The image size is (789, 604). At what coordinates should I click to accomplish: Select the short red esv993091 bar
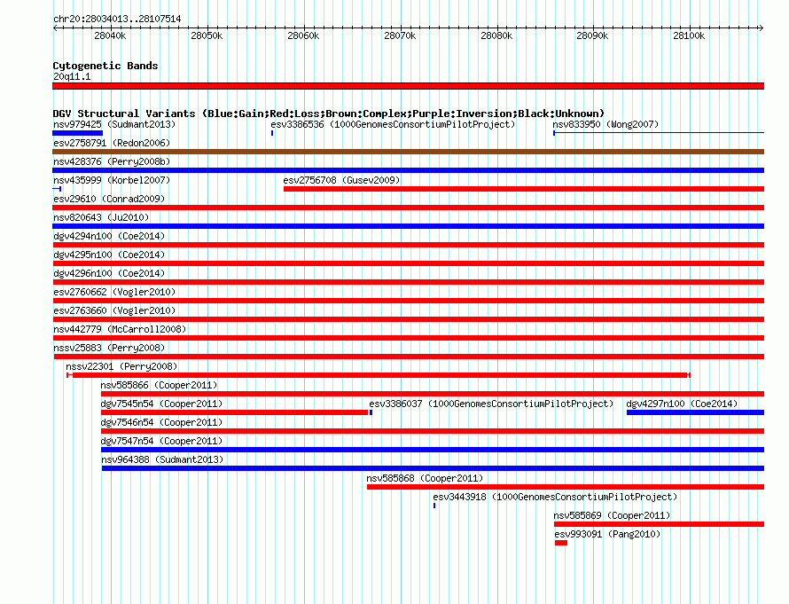[561, 543]
